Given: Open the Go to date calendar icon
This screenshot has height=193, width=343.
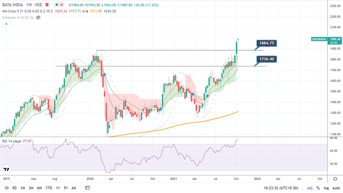Looking at the screenshot, I should coord(87,188).
